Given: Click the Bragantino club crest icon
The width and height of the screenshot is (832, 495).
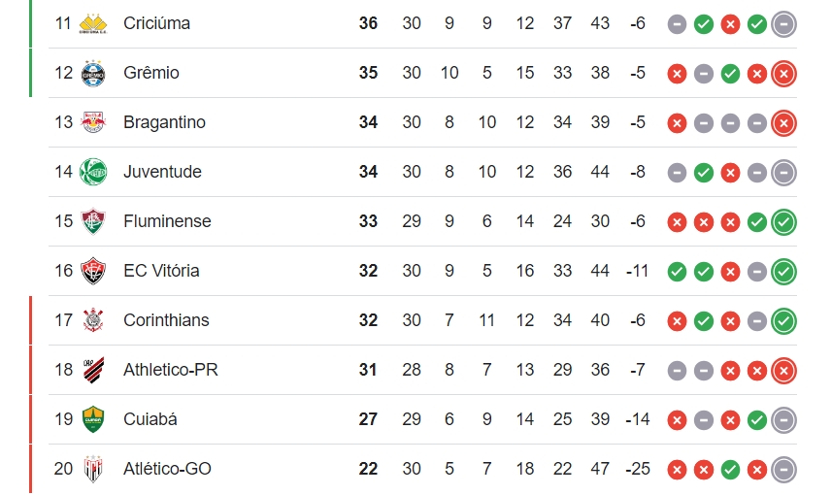Looking at the screenshot, I should pos(93,122).
